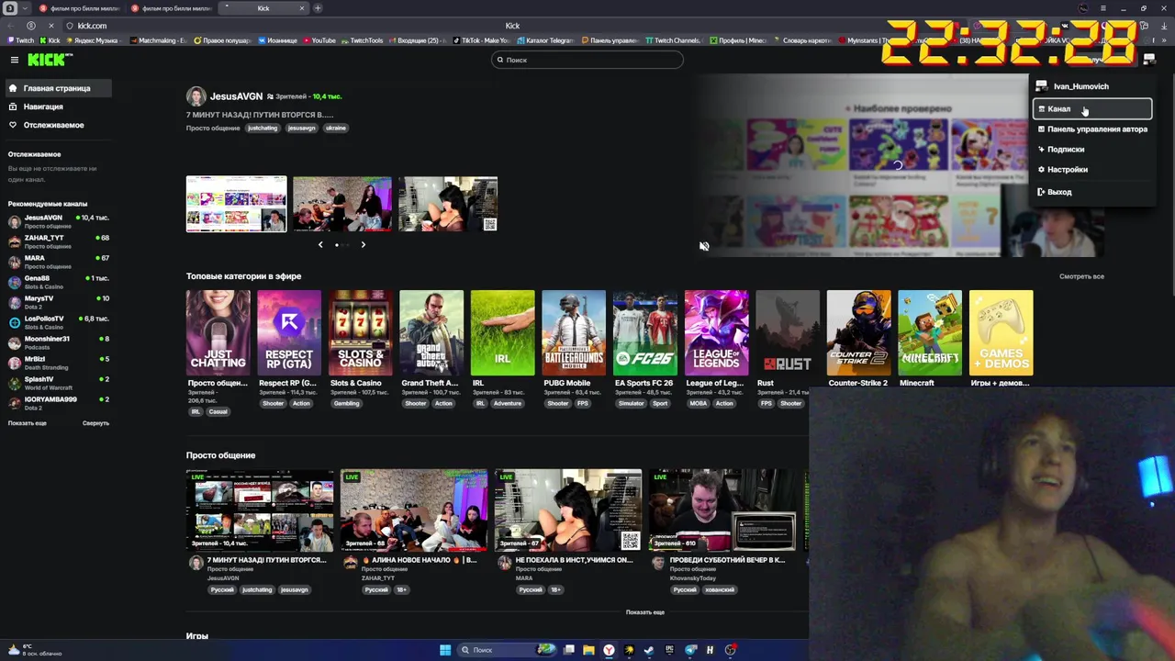Open the hamburger sidebar menu
Screen dimensions: 1175x661
coord(14,60)
